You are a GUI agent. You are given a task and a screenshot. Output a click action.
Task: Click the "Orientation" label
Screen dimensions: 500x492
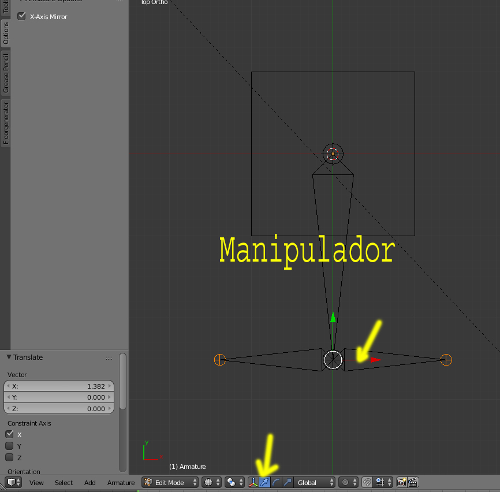[x=24, y=472]
